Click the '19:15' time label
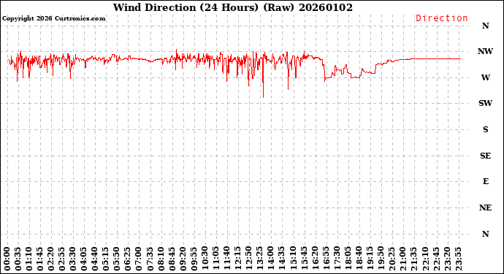The width and height of the screenshot is (504, 274). [x=370, y=259]
